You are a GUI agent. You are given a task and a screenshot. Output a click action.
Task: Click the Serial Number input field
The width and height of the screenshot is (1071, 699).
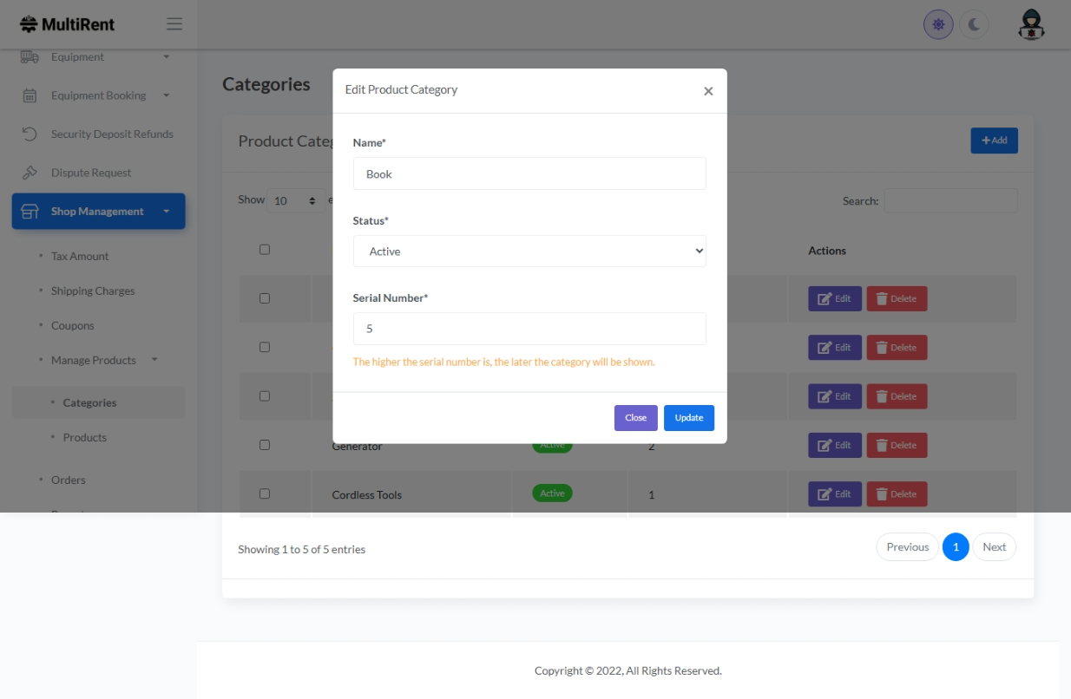pos(529,330)
